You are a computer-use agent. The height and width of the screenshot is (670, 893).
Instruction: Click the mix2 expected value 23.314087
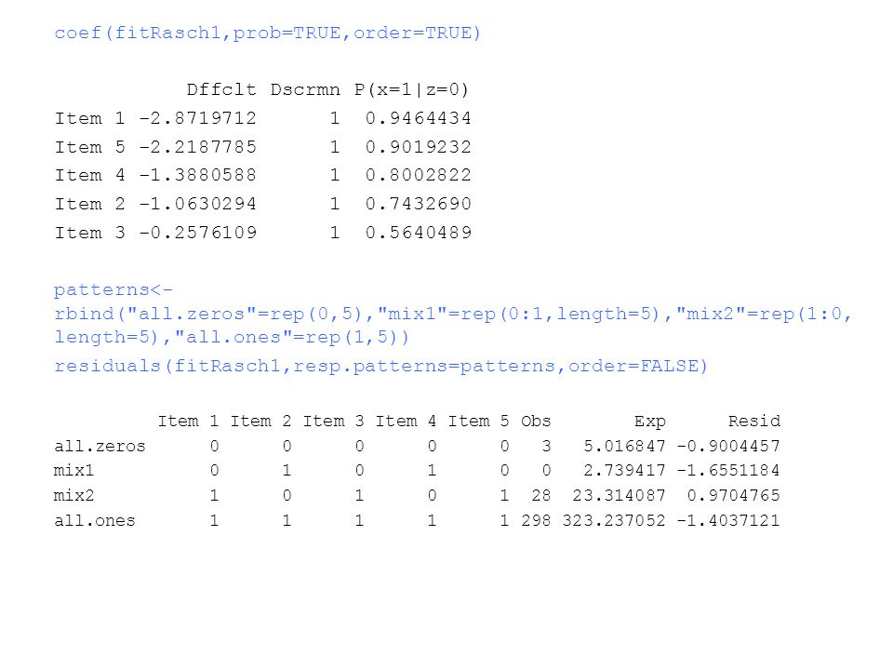click(x=620, y=496)
